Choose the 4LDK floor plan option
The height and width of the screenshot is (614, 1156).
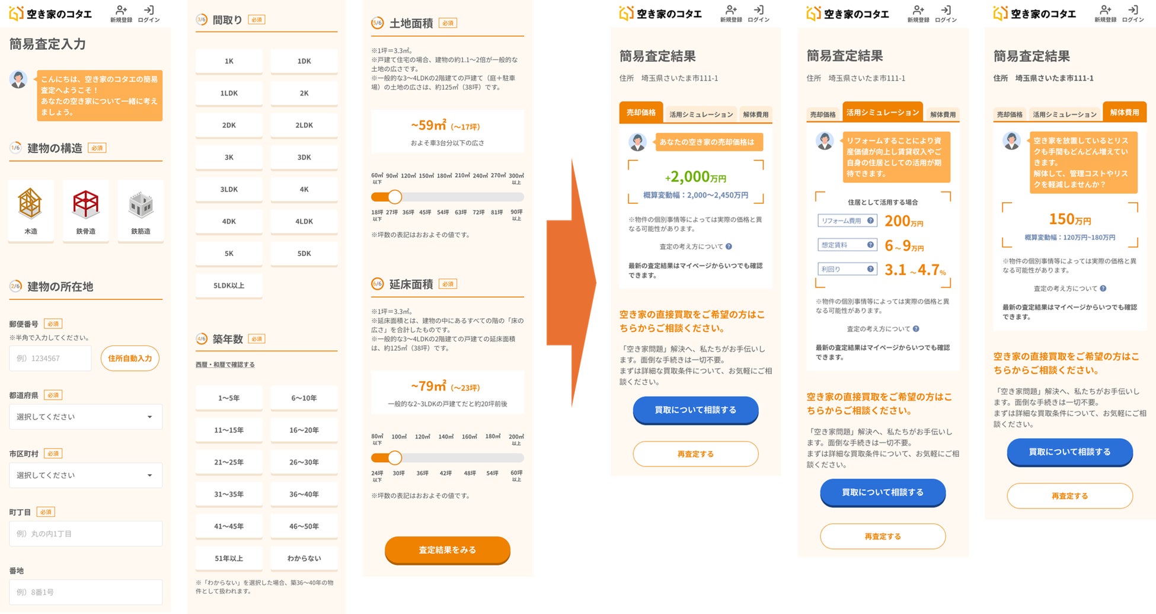pyautogui.click(x=304, y=221)
